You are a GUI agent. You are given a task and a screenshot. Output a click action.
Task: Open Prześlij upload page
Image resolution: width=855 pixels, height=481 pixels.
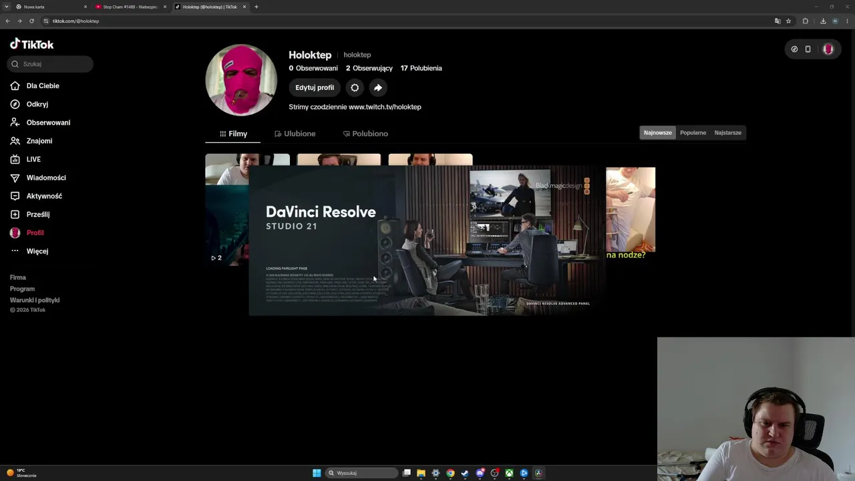click(29, 214)
